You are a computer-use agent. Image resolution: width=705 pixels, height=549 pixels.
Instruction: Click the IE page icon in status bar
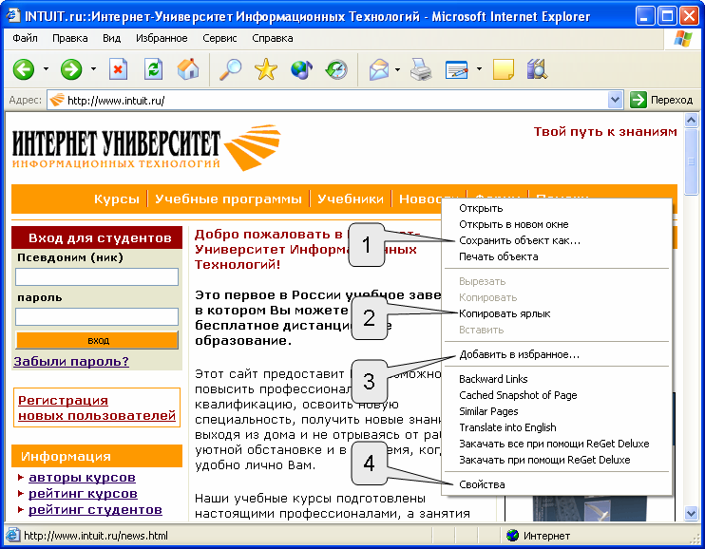(12, 536)
